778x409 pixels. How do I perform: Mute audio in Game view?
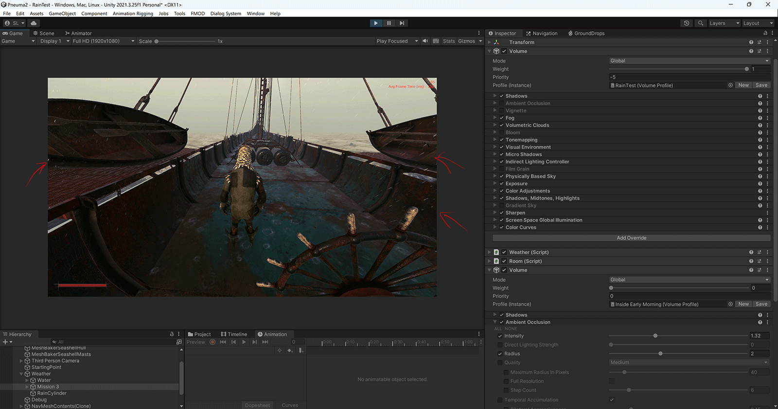click(425, 41)
